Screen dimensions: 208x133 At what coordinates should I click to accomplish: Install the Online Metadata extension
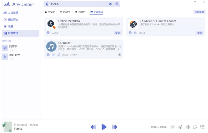click(x=117, y=33)
